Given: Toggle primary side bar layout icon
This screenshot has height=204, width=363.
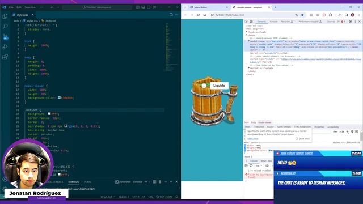Looking at the screenshot, I should (137, 7).
